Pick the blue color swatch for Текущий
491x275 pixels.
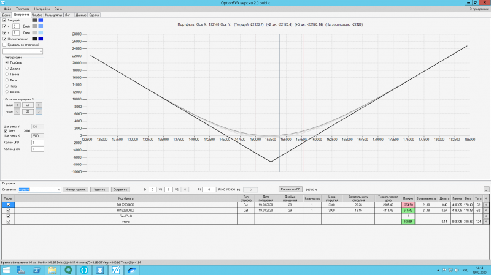click(x=41, y=20)
